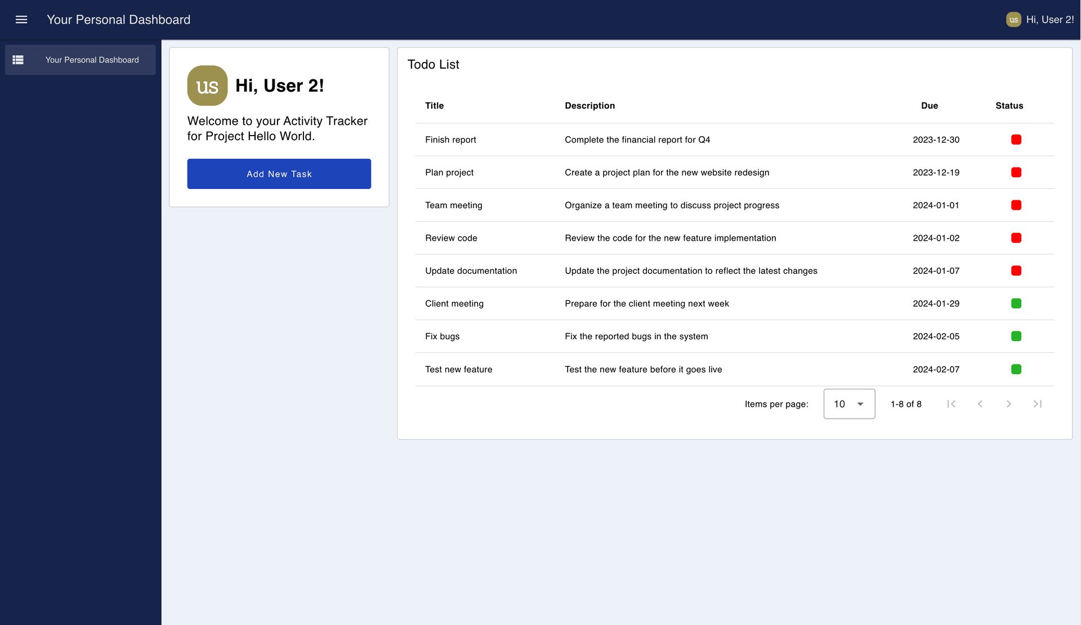Click the user initials avatar beside the welcome heading

(207, 86)
